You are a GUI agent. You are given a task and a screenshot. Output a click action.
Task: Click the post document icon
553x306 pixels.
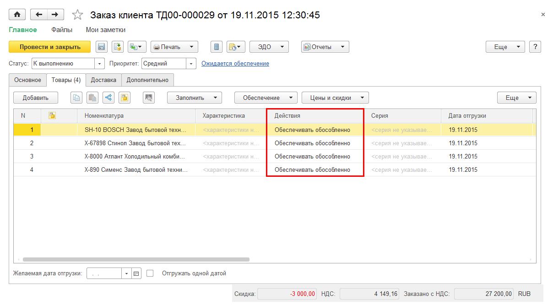(118, 47)
